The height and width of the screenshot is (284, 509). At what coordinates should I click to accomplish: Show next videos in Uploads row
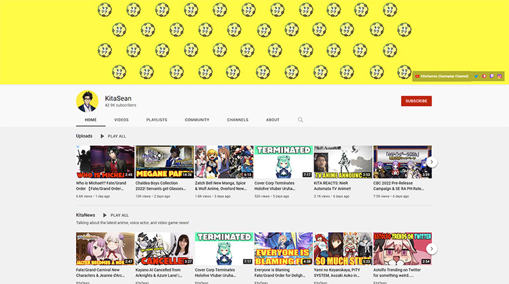click(432, 162)
